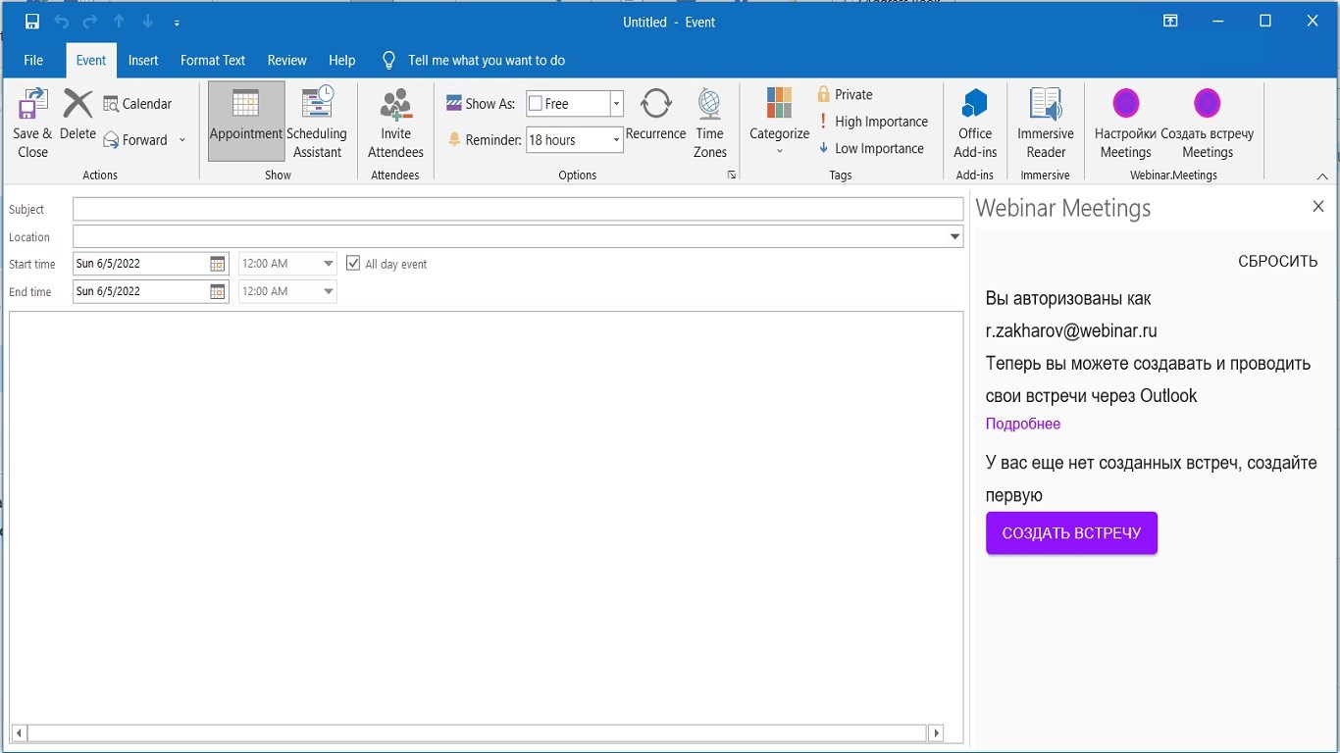This screenshot has height=753, width=1340.
Task: Redo the action in the title bar
Action: pos(90,22)
